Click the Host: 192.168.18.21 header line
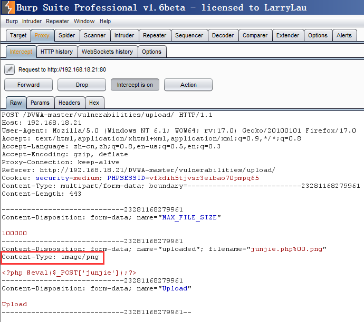 point(42,123)
